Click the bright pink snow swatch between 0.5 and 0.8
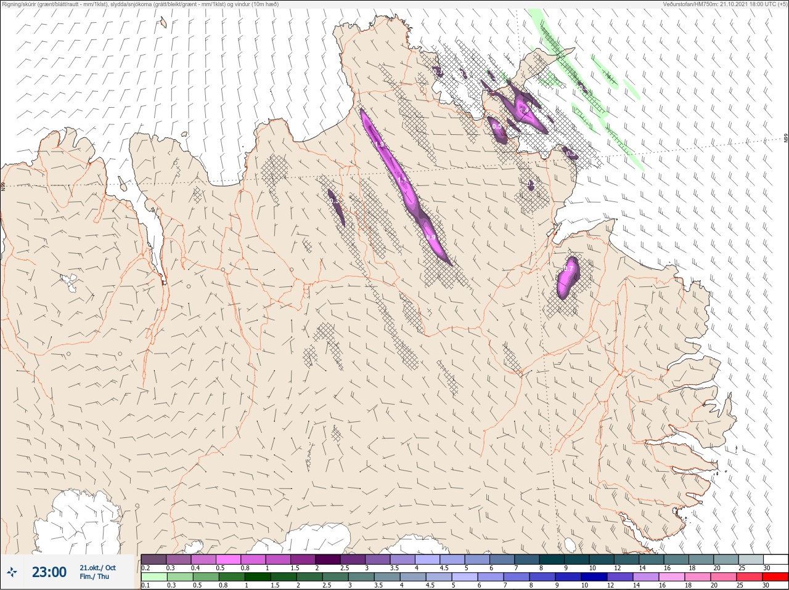789x590 pixels. point(229,559)
